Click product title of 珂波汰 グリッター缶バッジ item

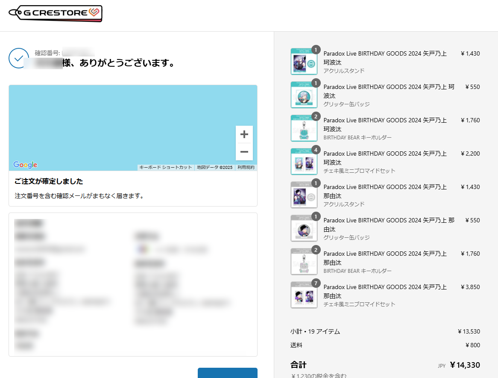point(389,91)
